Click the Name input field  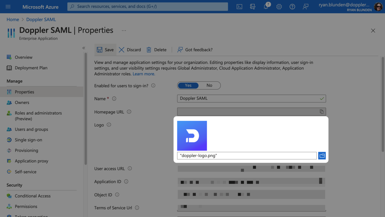(x=251, y=99)
